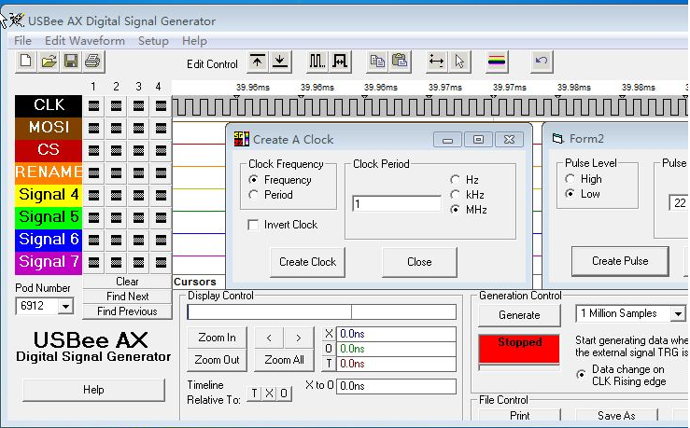The width and height of the screenshot is (690, 428).
Task: Open the Setup menu
Action: pos(153,41)
